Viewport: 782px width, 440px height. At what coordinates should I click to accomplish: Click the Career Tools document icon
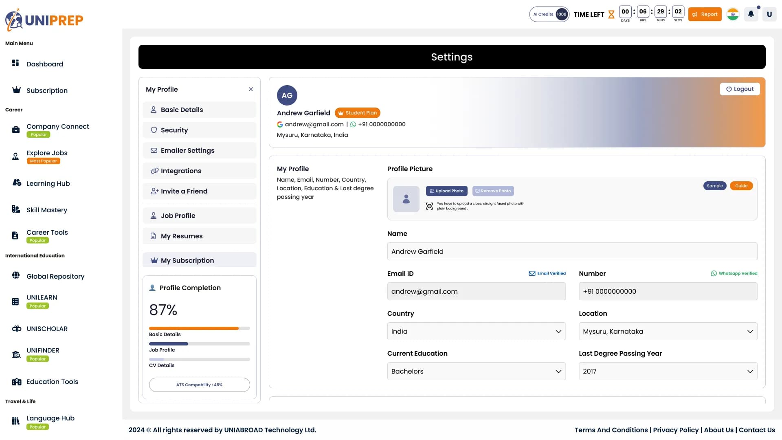pyautogui.click(x=15, y=235)
